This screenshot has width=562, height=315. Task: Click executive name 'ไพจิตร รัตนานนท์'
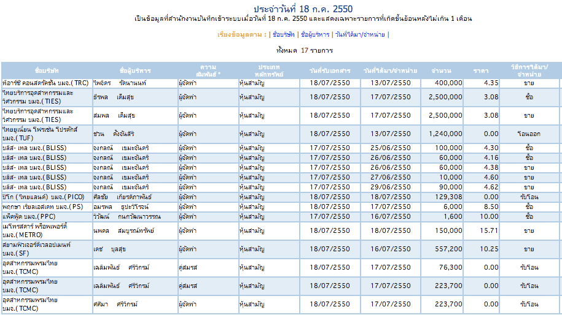120,83
